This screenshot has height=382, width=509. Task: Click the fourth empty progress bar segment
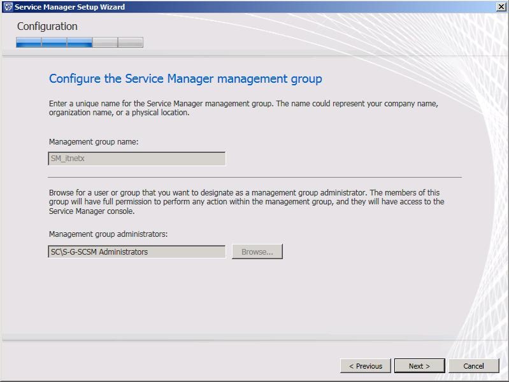(x=105, y=43)
